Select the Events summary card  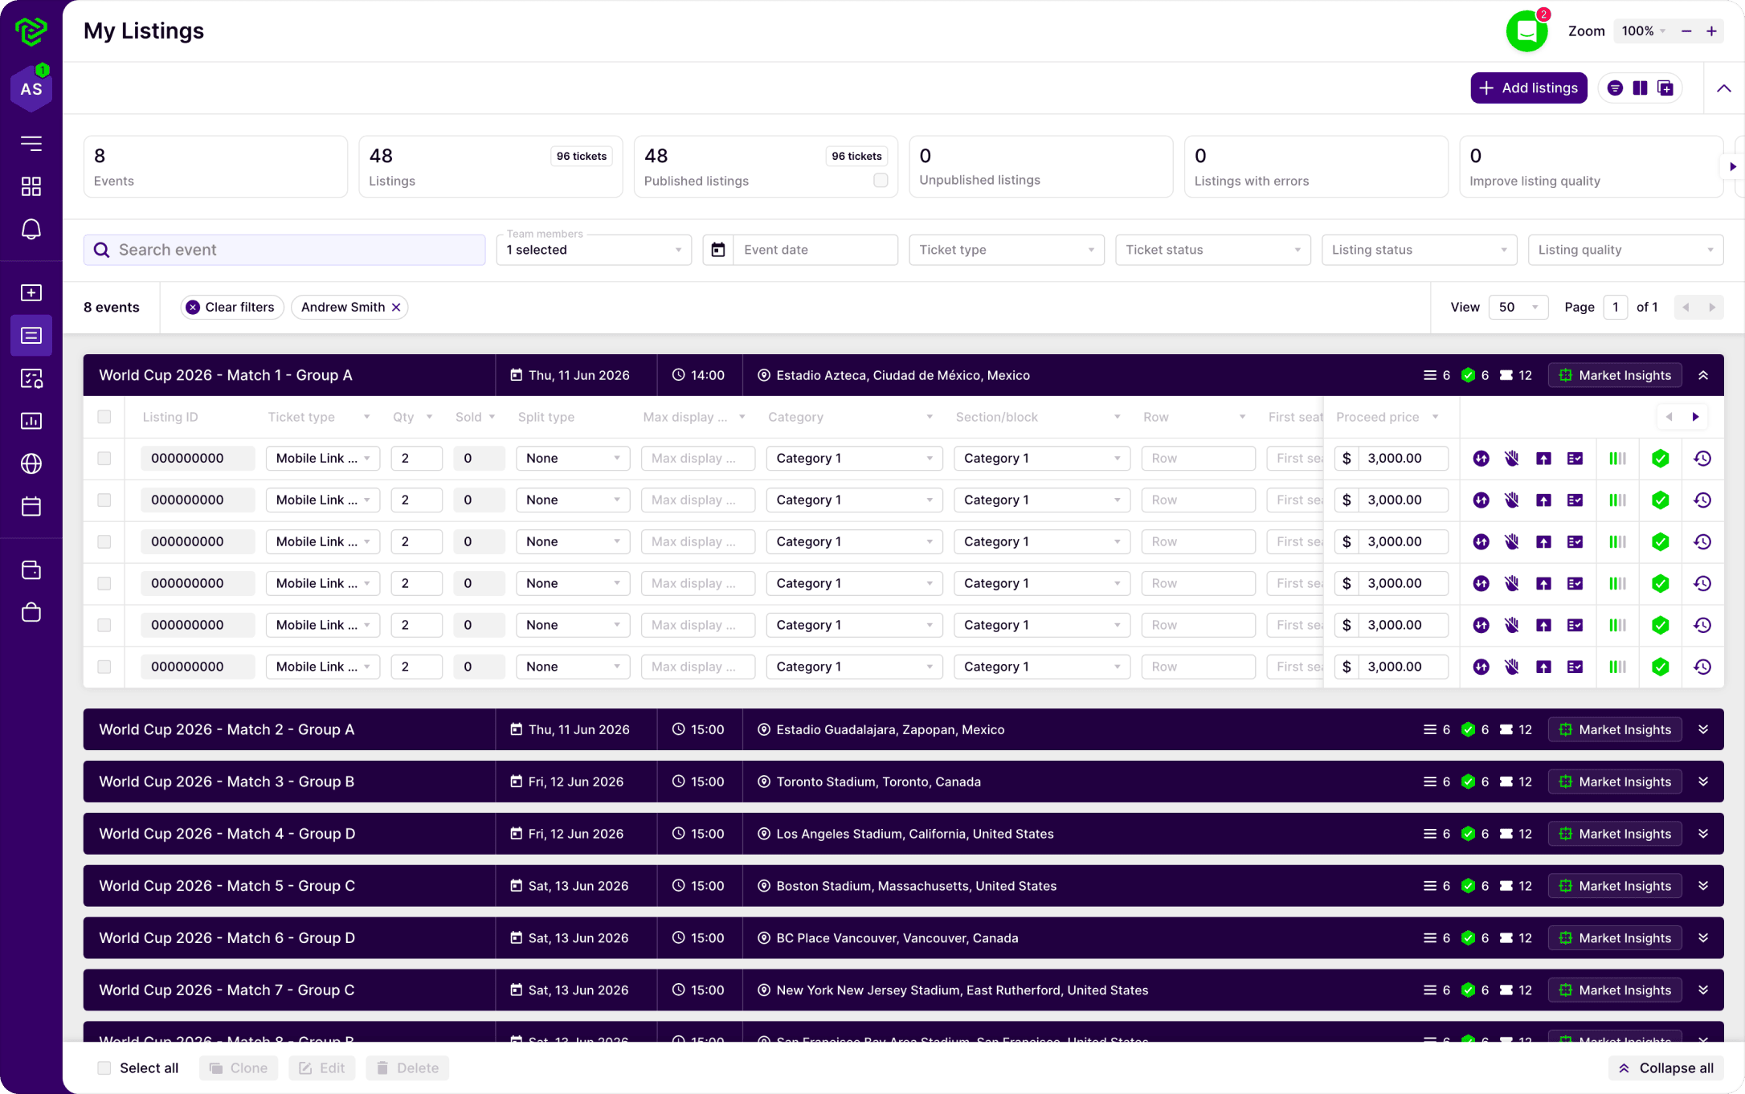pyautogui.click(x=215, y=167)
